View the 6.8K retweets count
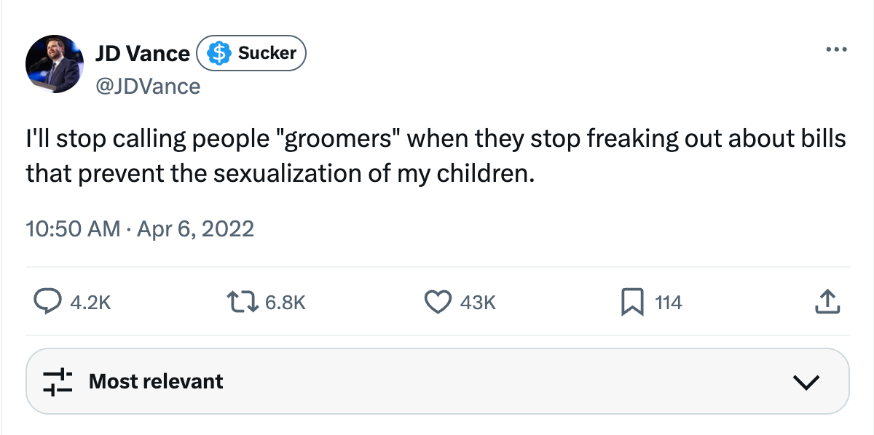 point(285,303)
